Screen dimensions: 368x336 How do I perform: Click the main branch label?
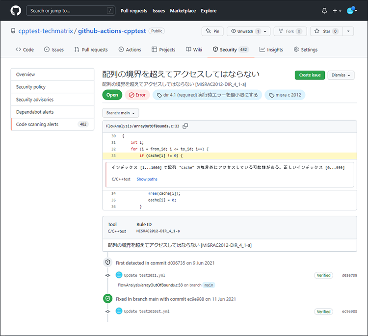[x=209, y=285]
